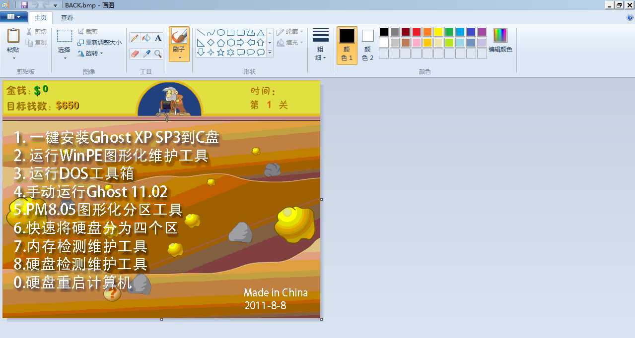Select the Pencil tool

pyautogui.click(x=135, y=38)
